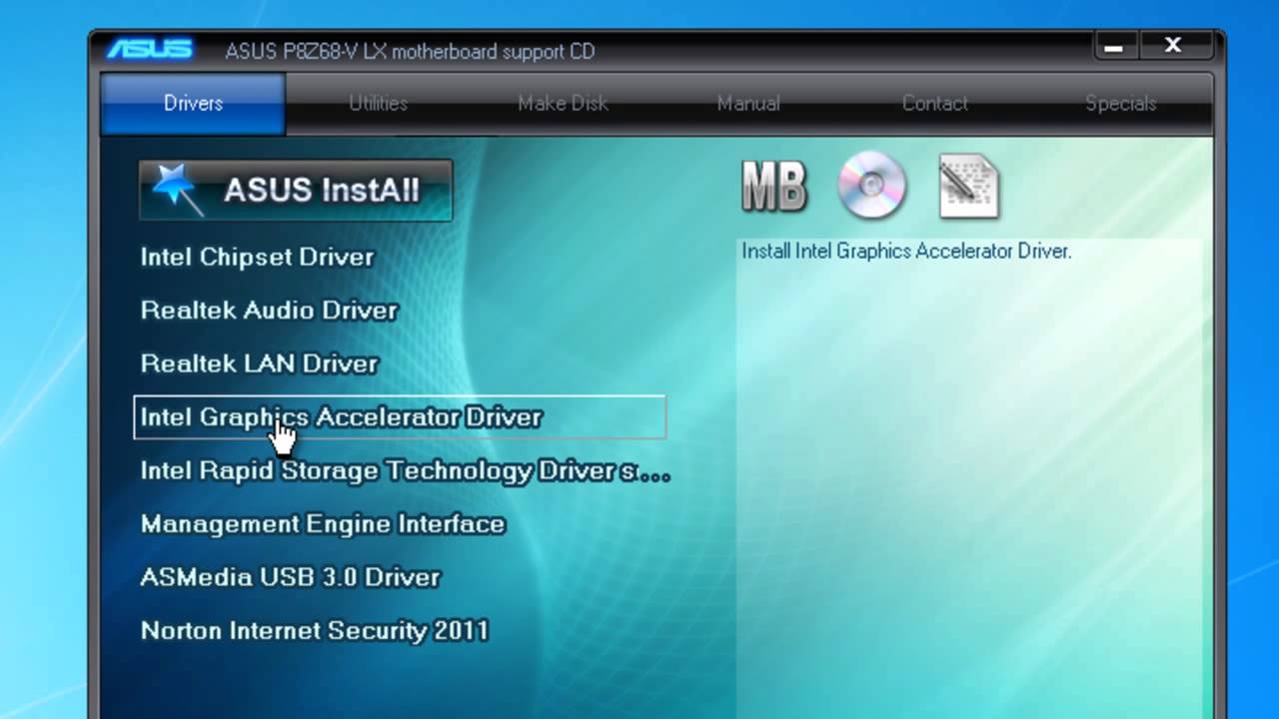Open the notepad file list icon
1279x719 pixels.
point(968,187)
